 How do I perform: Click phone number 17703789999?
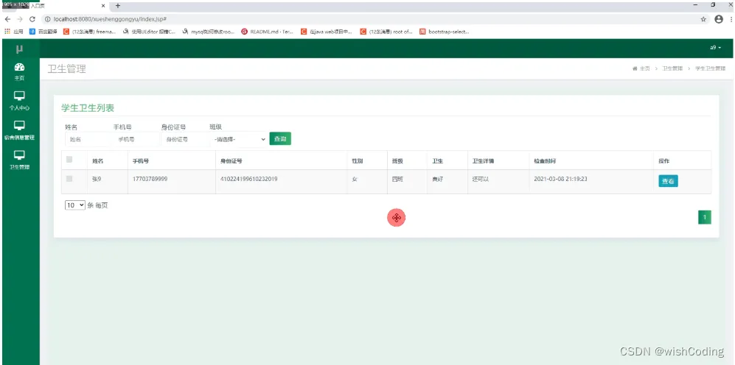click(x=150, y=179)
